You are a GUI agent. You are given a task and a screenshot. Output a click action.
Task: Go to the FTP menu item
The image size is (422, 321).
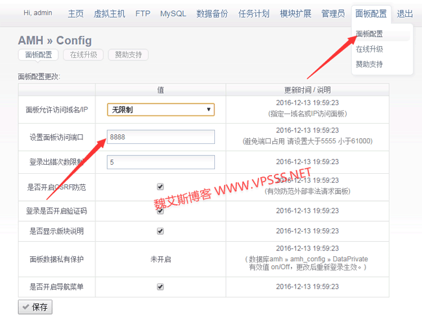tap(143, 14)
